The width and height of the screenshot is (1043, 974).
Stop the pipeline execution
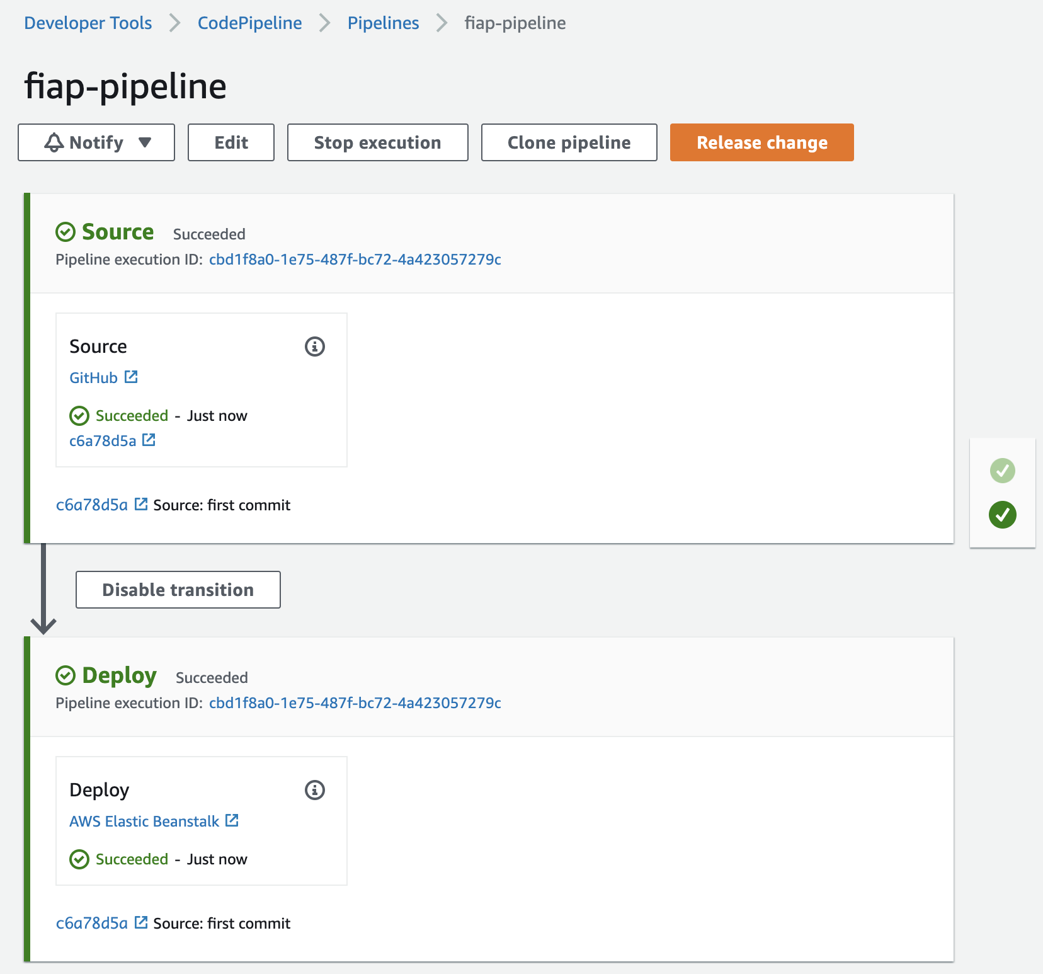(x=377, y=142)
